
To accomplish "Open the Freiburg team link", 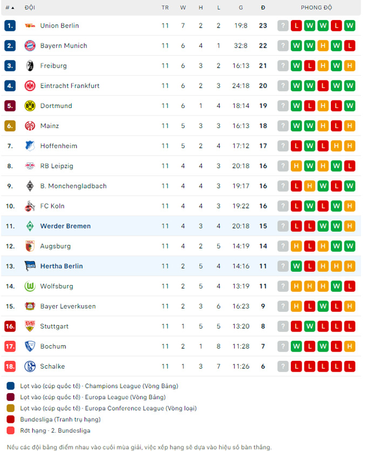I will 53,66.
